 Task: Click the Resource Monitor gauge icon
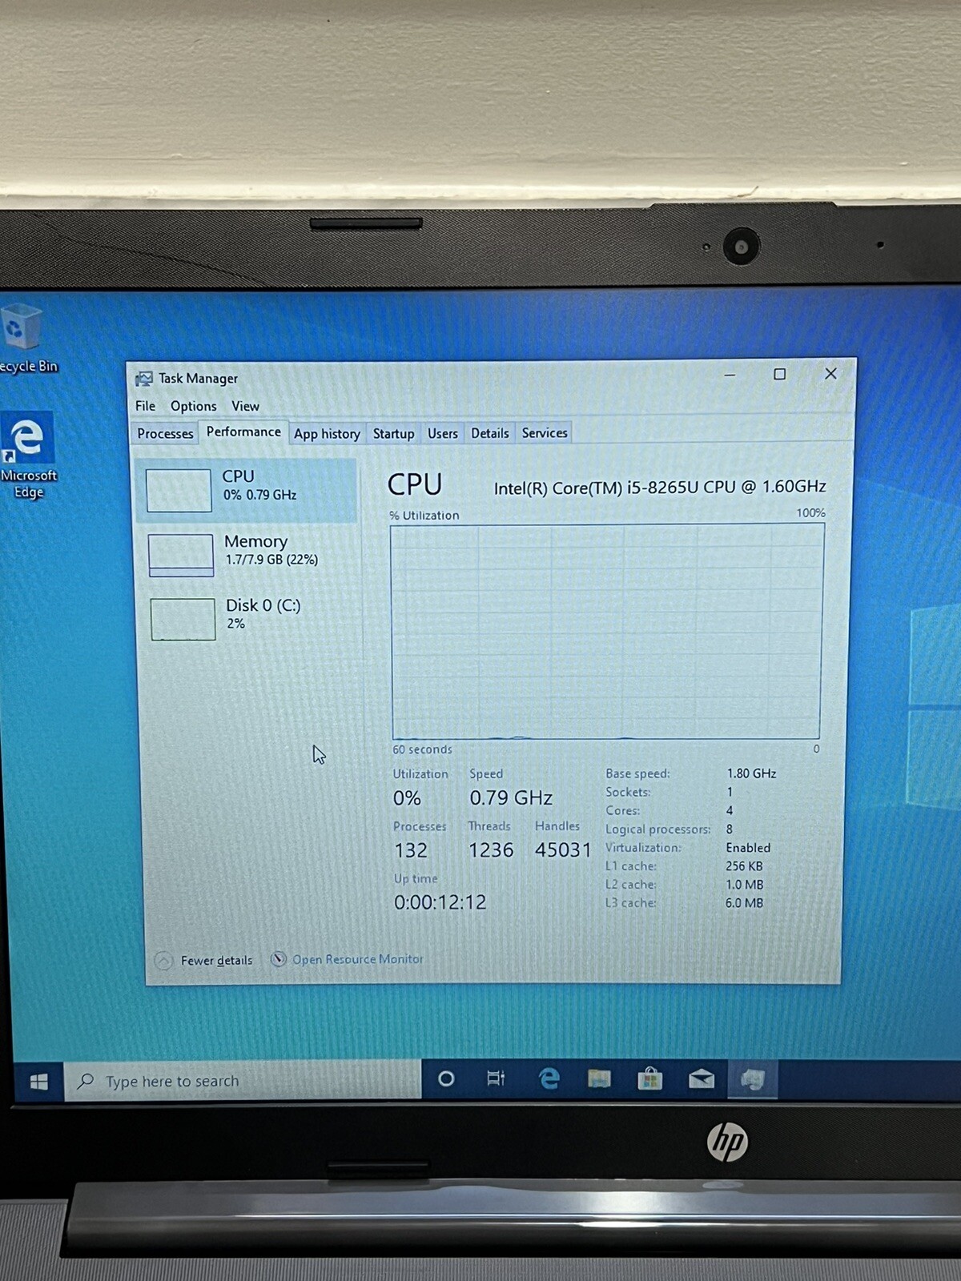tap(278, 959)
